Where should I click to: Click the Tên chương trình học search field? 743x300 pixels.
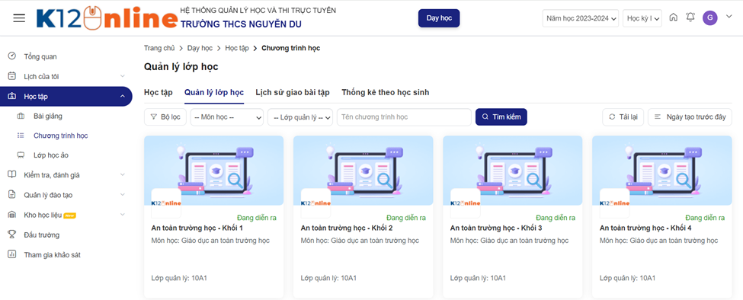pyautogui.click(x=404, y=116)
